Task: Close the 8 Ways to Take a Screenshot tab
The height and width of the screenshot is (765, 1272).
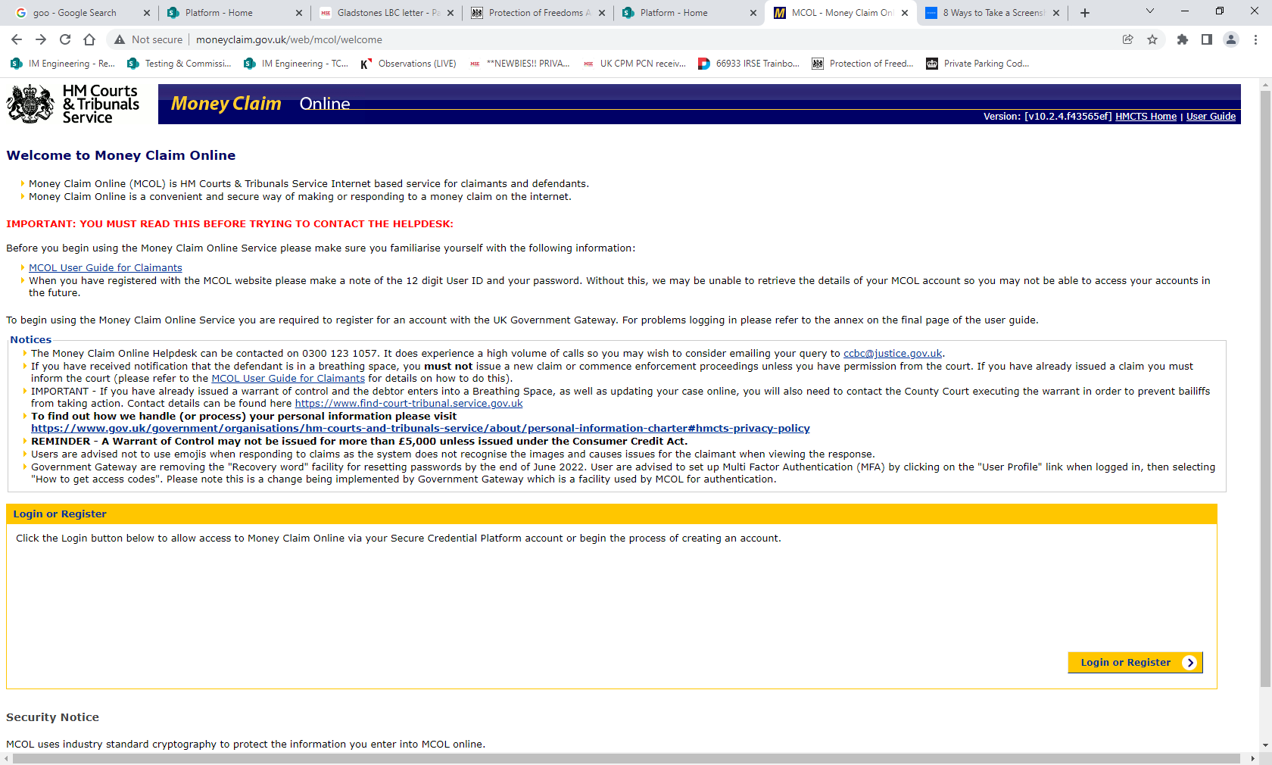Action: click(x=1056, y=13)
